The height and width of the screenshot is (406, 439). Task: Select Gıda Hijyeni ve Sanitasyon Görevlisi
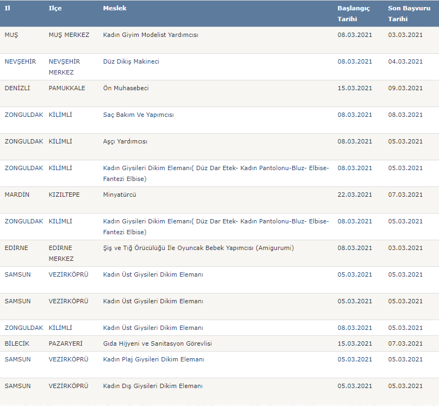[x=157, y=343]
